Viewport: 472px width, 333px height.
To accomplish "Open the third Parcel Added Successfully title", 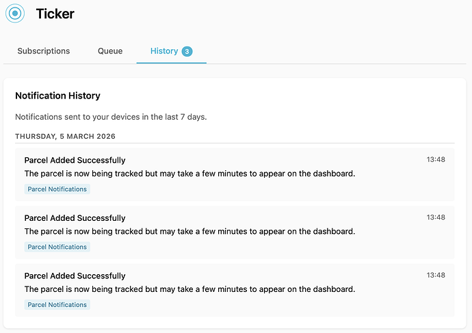I will pyautogui.click(x=75, y=276).
